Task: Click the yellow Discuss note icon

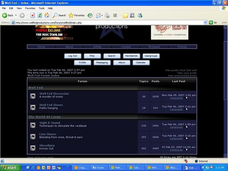Action: [125, 15]
